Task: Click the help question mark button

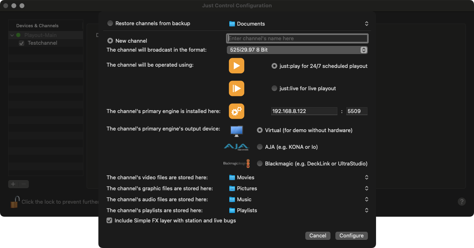Action: pos(462,202)
